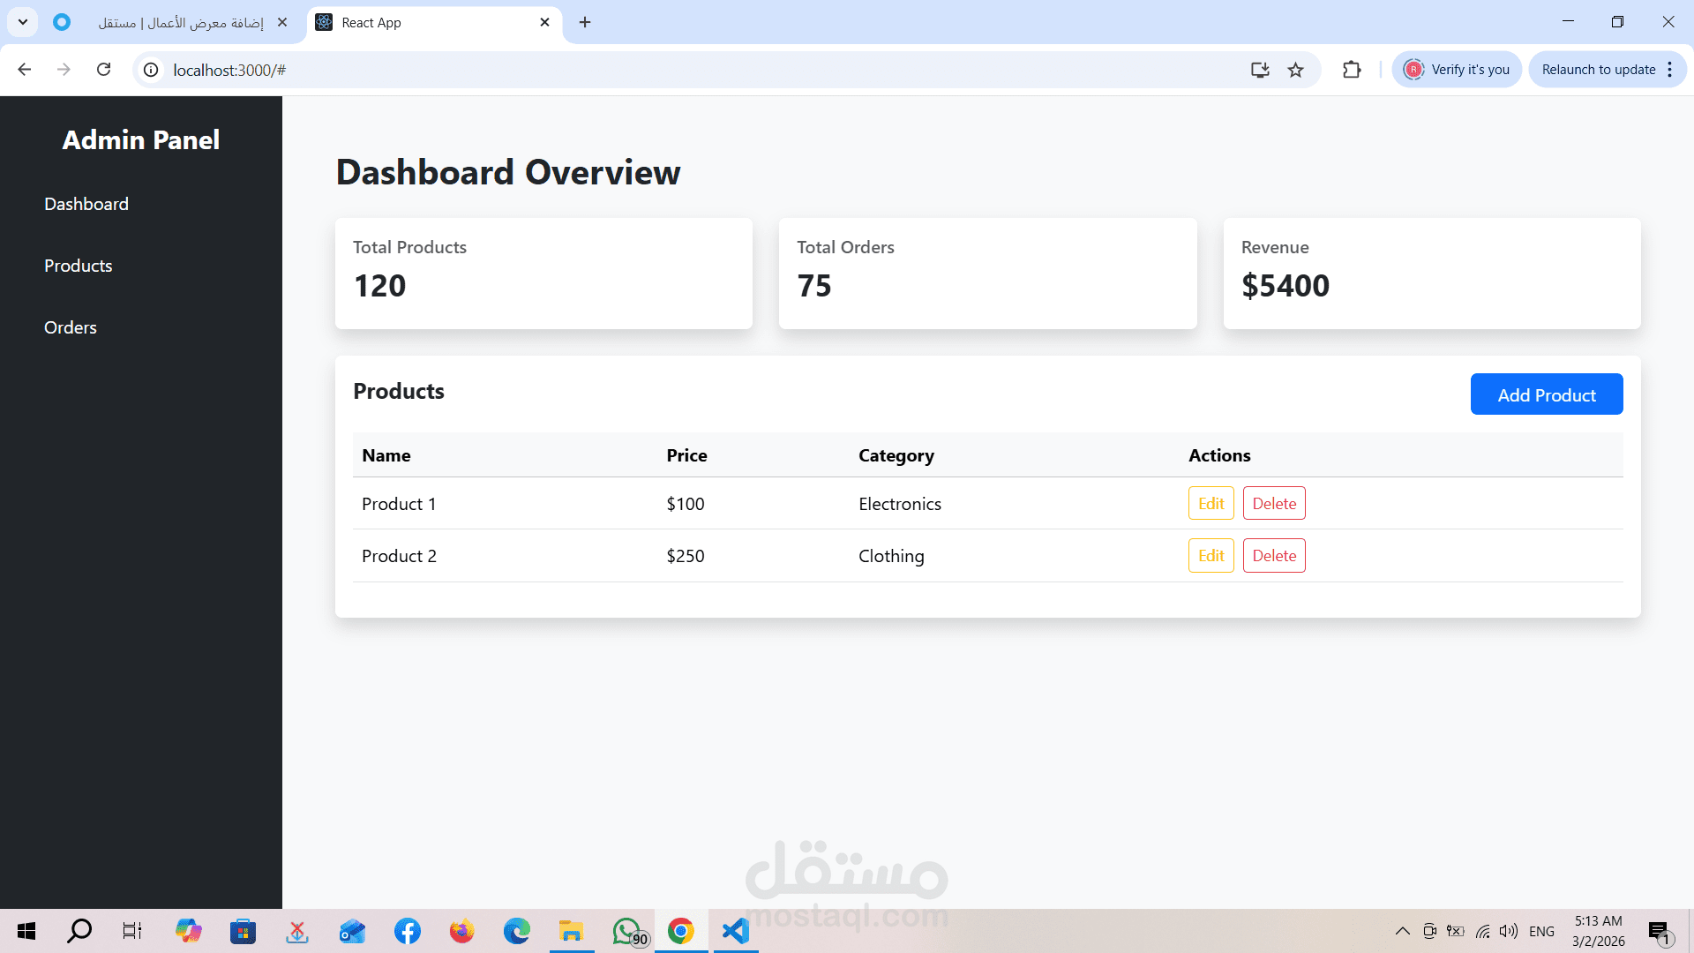This screenshot has width=1694, height=953.
Task: Open Visual Studio Code from taskbar
Action: [735, 931]
